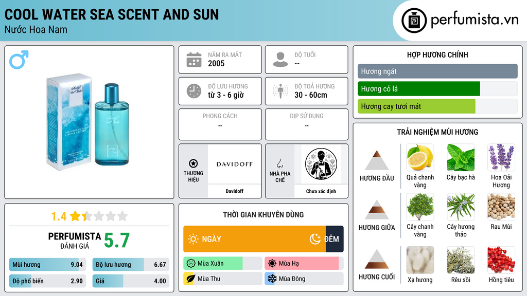
Task: Click the '30 - 60cm' projection value
Action: [x=311, y=95]
